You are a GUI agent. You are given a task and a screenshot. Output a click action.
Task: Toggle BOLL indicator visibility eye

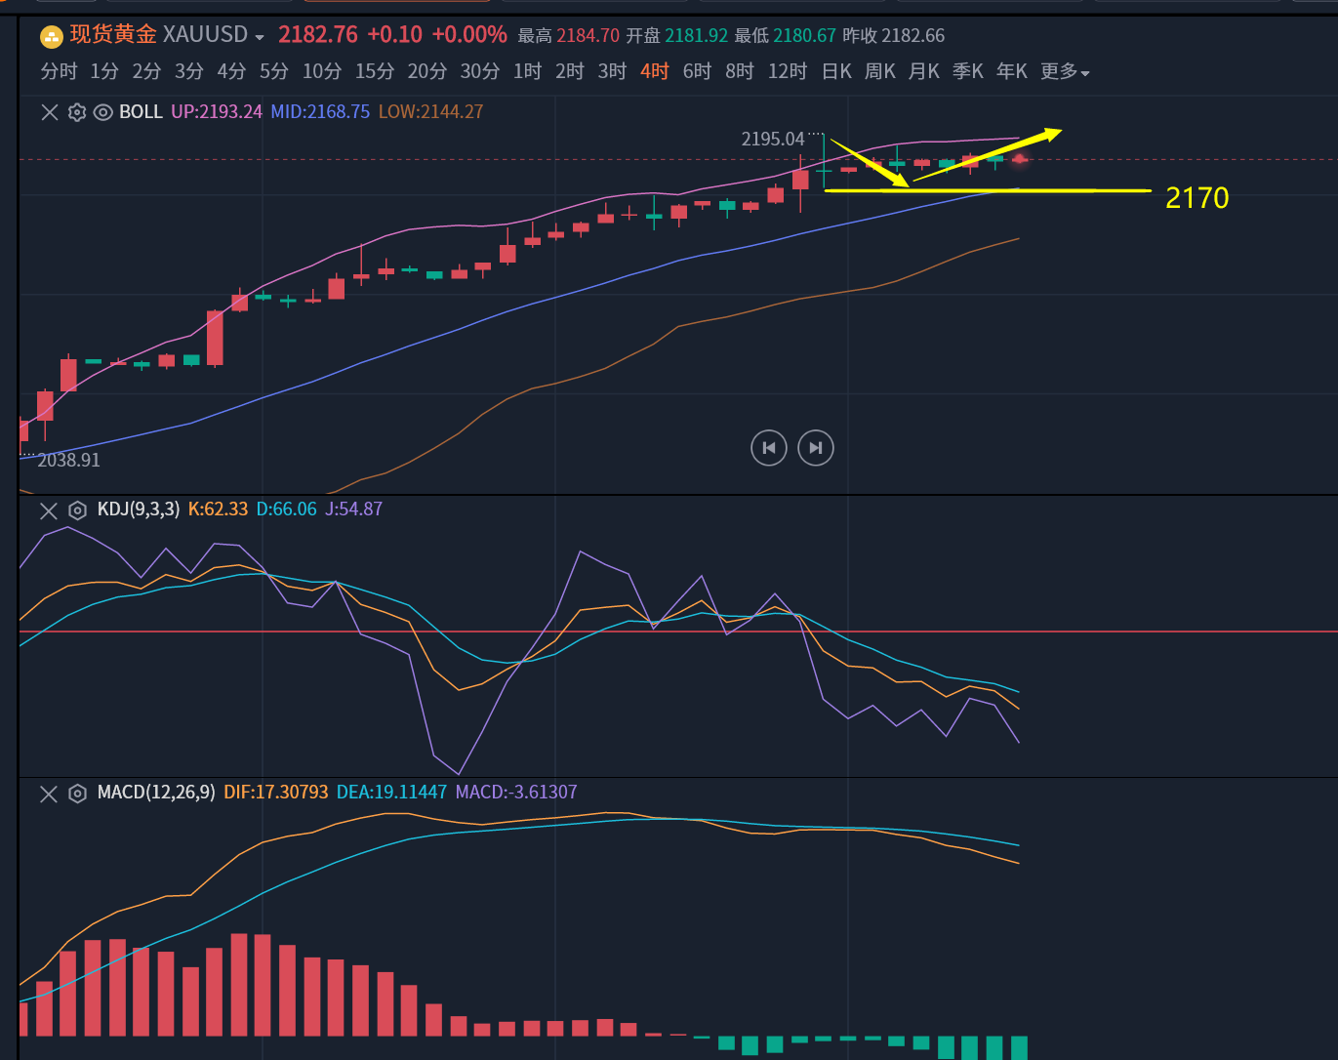103,112
